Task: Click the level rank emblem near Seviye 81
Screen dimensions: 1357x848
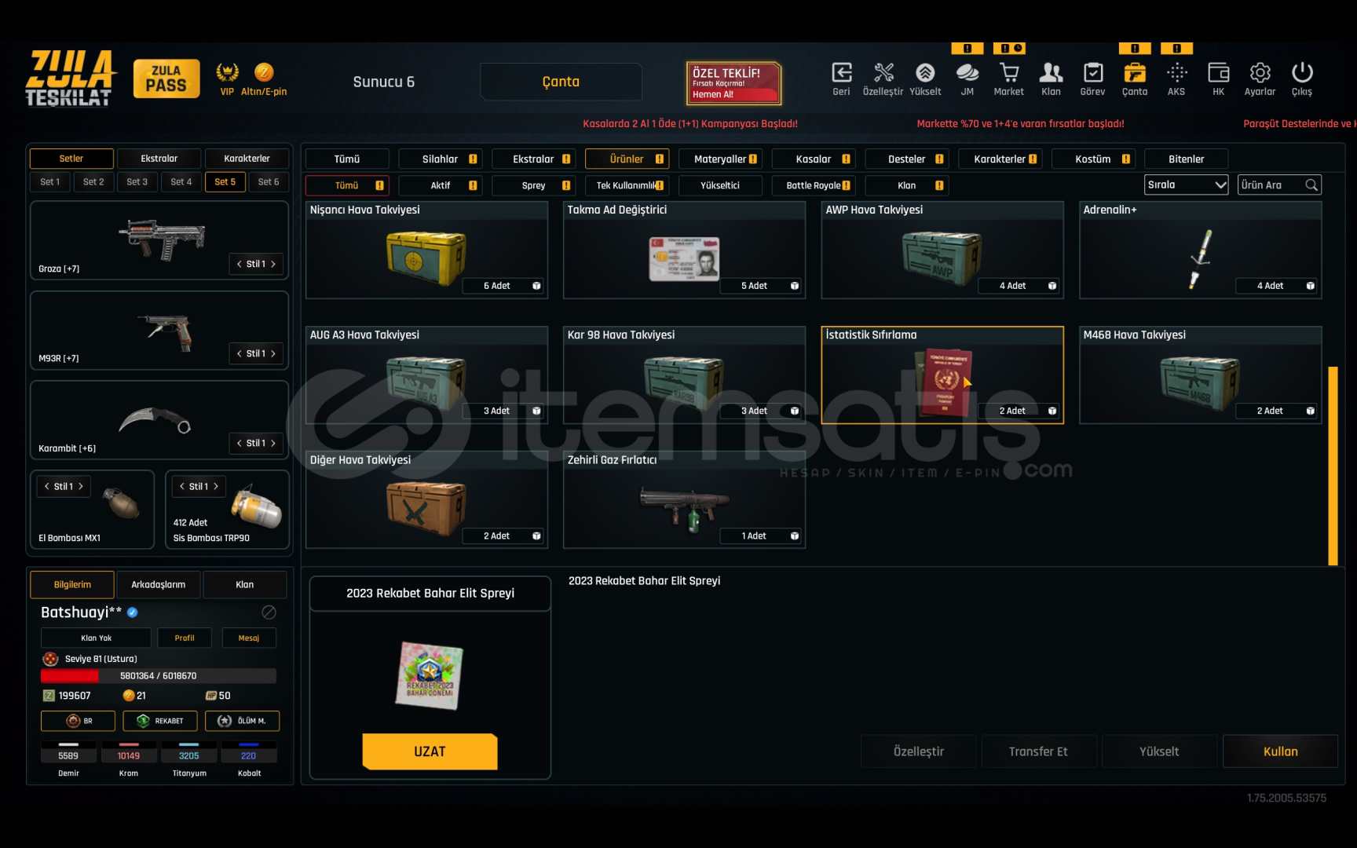Action: click(x=50, y=659)
